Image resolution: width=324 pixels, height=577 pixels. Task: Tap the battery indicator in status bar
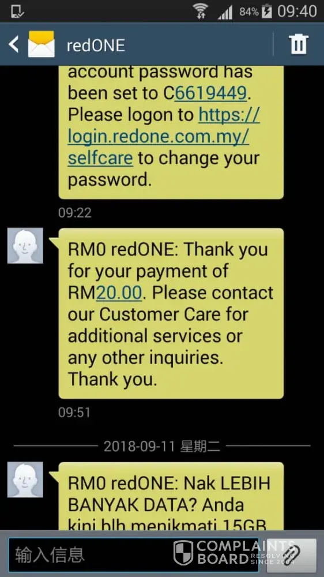266,12
